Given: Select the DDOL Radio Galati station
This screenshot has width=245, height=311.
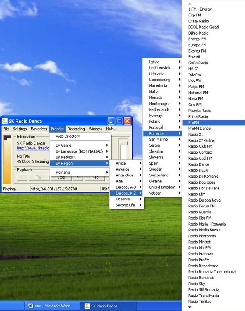Looking at the screenshot, I should point(214,27).
